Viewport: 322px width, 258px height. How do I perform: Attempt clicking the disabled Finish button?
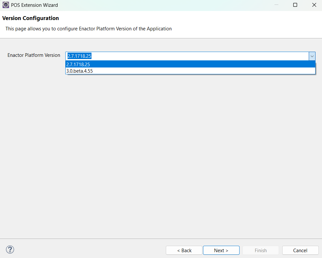261,250
